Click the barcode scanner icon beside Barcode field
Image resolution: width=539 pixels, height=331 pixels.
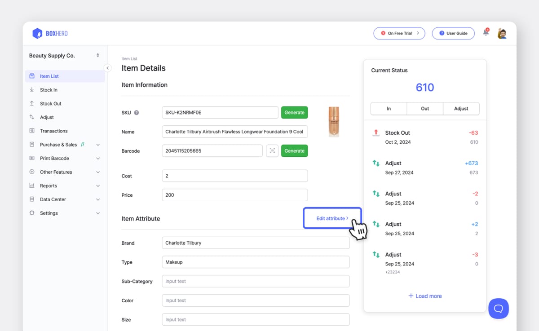pyautogui.click(x=272, y=150)
